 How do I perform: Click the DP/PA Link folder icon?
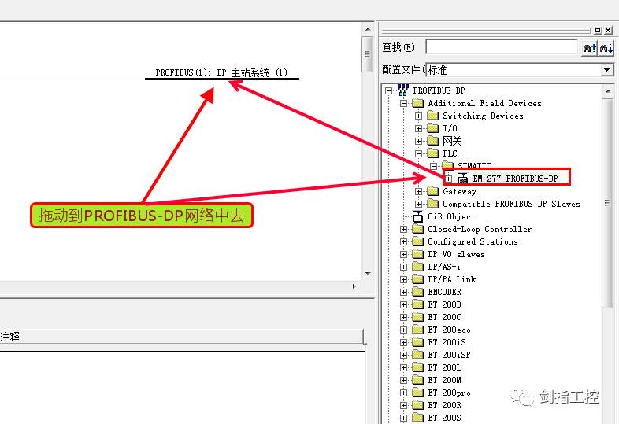pyautogui.click(x=417, y=279)
